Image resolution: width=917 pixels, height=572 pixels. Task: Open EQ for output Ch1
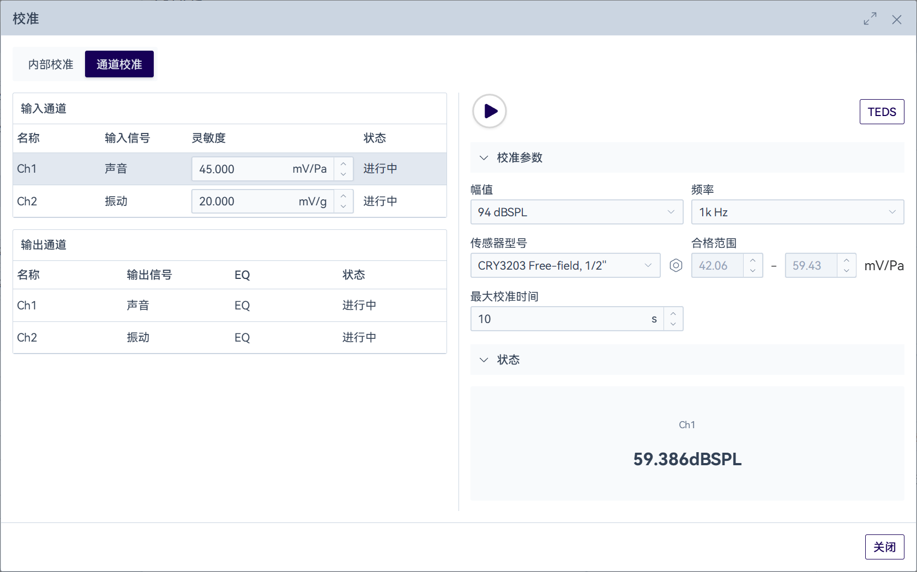coord(242,306)
